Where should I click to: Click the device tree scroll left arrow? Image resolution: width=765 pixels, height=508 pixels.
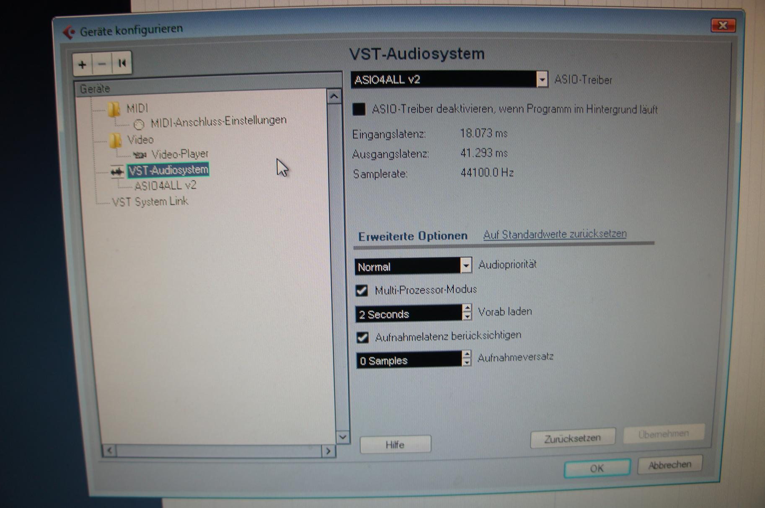click(109, 450)
